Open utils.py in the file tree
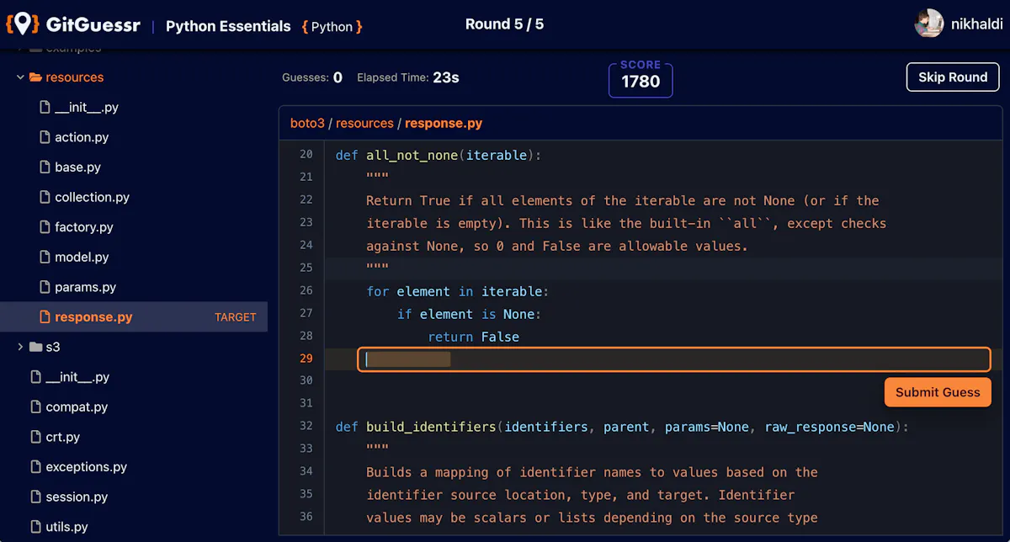 [66, 527]
